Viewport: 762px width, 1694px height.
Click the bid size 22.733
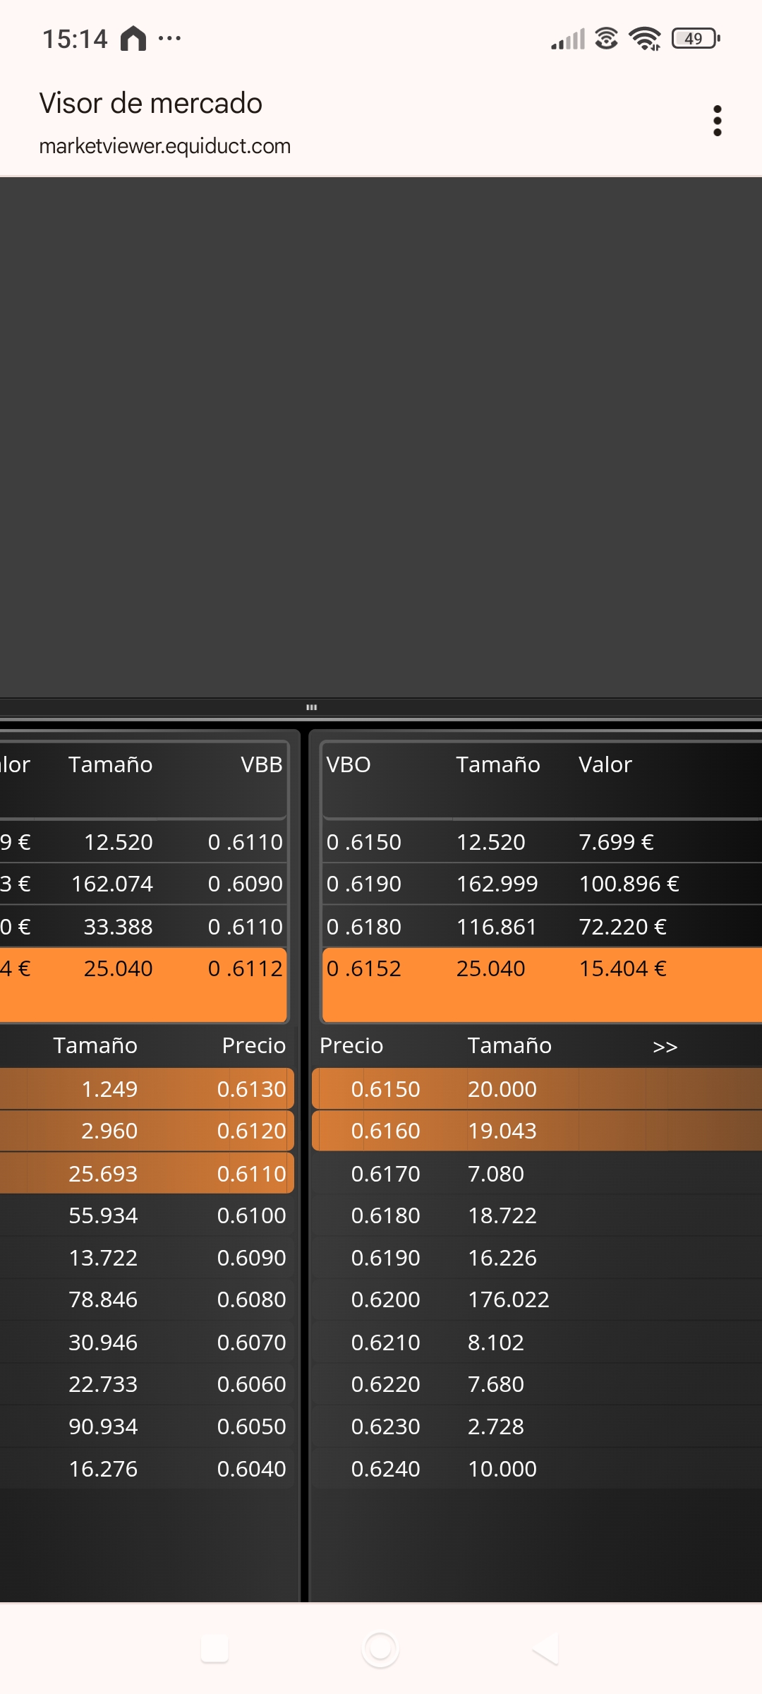tap(103, 1384)
